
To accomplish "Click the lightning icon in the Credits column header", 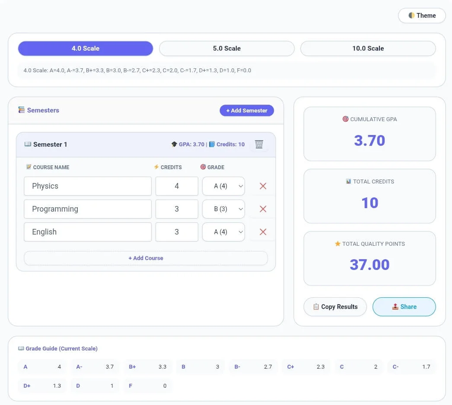I will 157,167.
